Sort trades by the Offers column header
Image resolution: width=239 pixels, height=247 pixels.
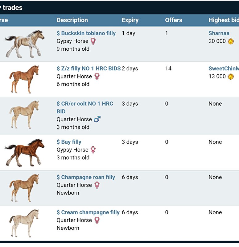(x=173, y=20)
